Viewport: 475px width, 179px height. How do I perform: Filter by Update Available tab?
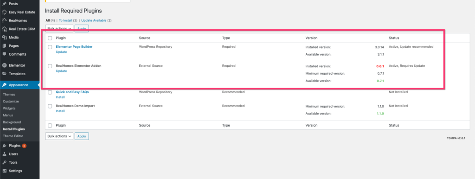(94, 20)
